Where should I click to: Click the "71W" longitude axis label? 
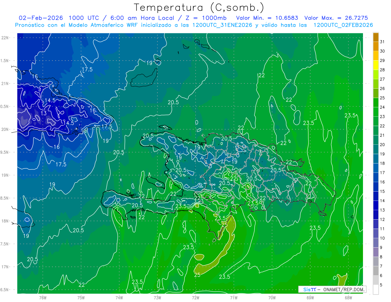(x=234, y=297)
